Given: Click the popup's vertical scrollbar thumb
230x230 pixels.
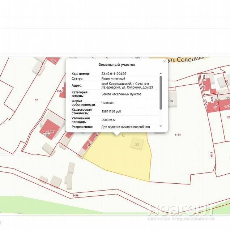Looking at the screenshot, I should 161,92.
